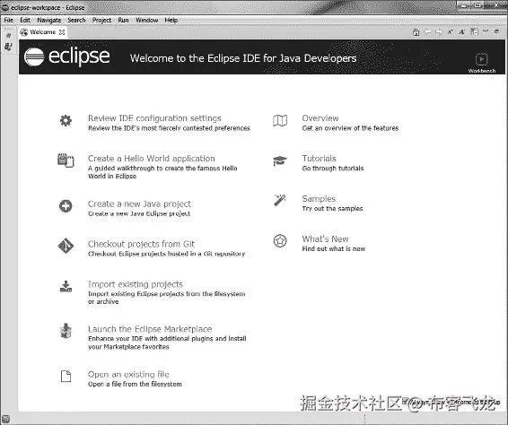This screenshot has height=425, width=508.
Task: Click the Git diamond icon
Action: tap(66, 246)
